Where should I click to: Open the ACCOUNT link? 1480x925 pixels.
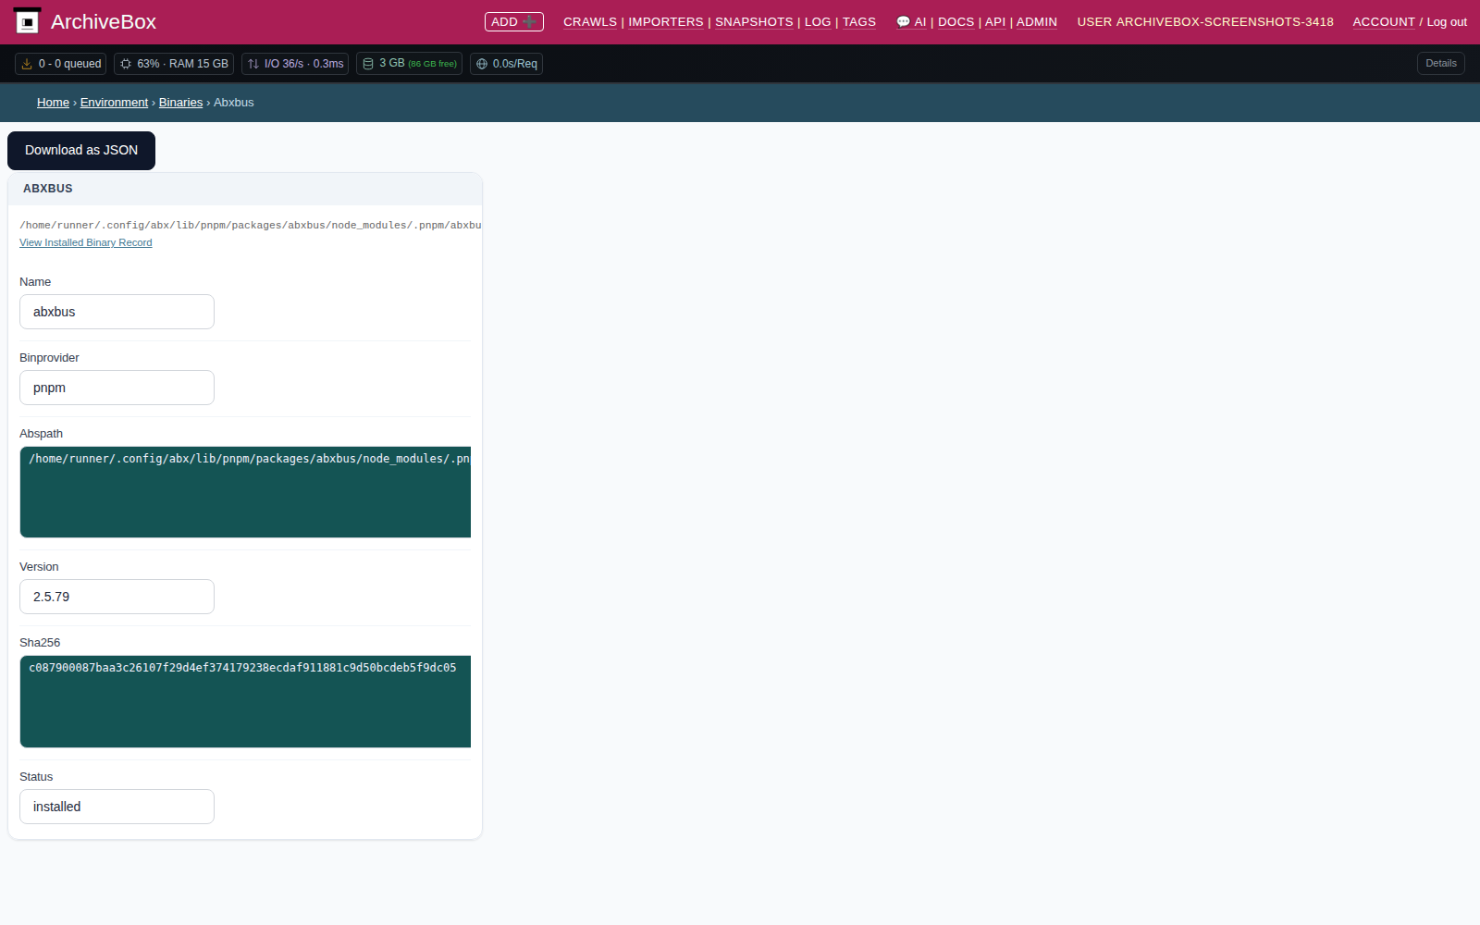(x=1384, y=21)
